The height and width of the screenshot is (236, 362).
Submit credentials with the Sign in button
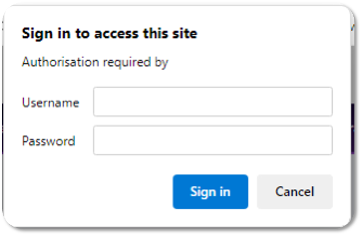[x=210, y=192]
